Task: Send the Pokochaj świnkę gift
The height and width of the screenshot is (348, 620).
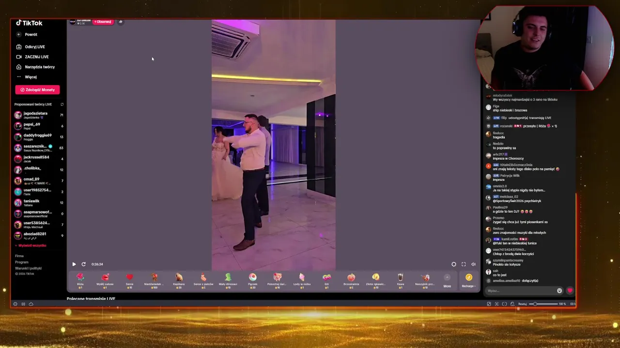Action: click(277, 281)
